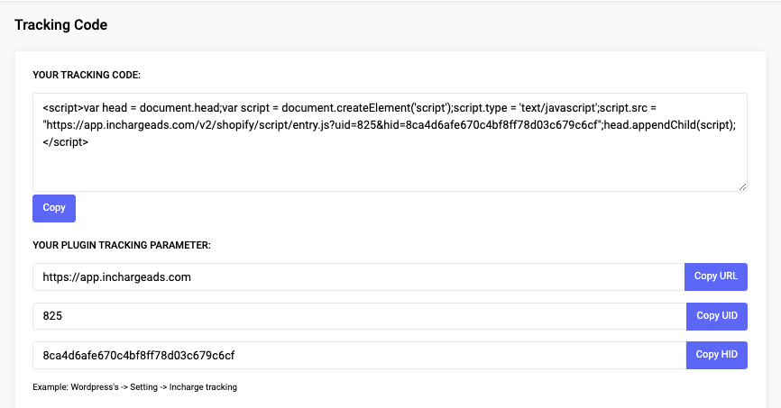Screen dimensions: 781x408
Task: Select the https://app.inchargeads.com URL field
Action: [359, 277]
